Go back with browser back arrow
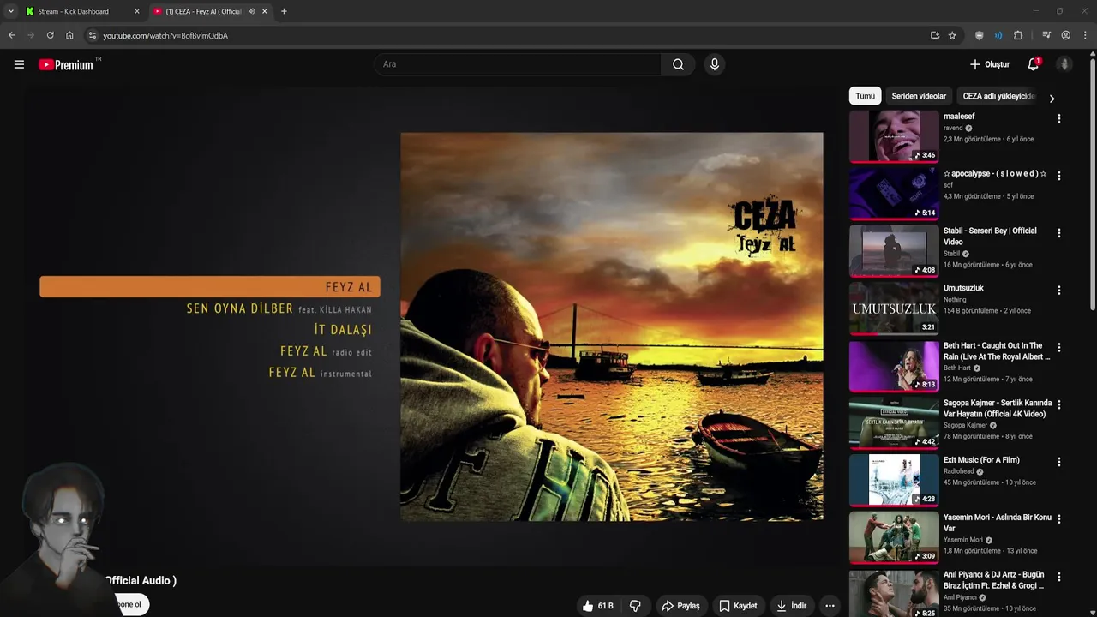Viewport: 1097px width, 617px height. 11,35
